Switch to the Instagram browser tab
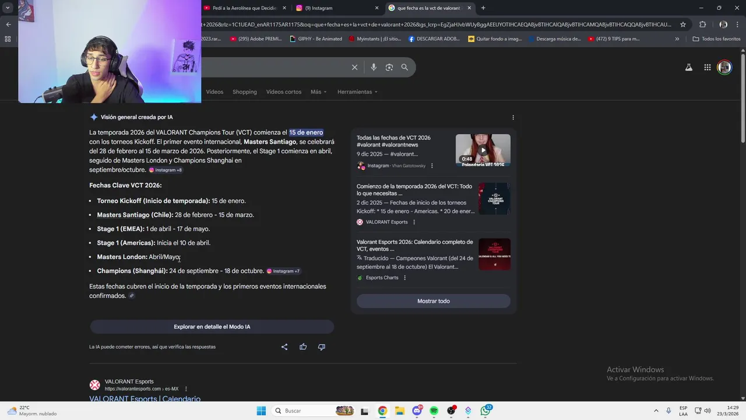The image size is (746, 420). click(337, 8)
